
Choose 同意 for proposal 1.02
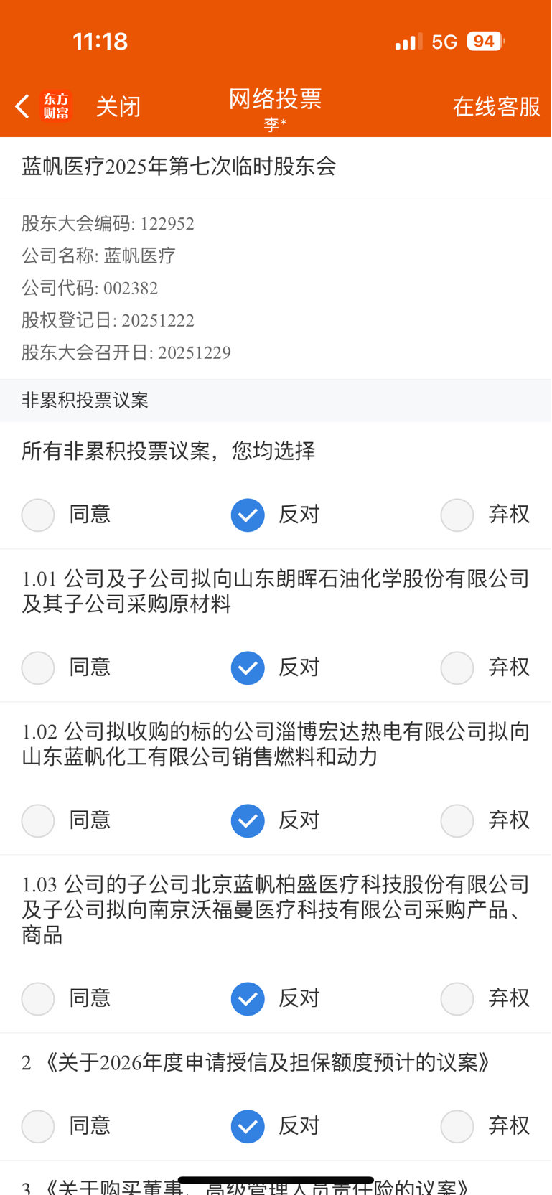[38, 820]
